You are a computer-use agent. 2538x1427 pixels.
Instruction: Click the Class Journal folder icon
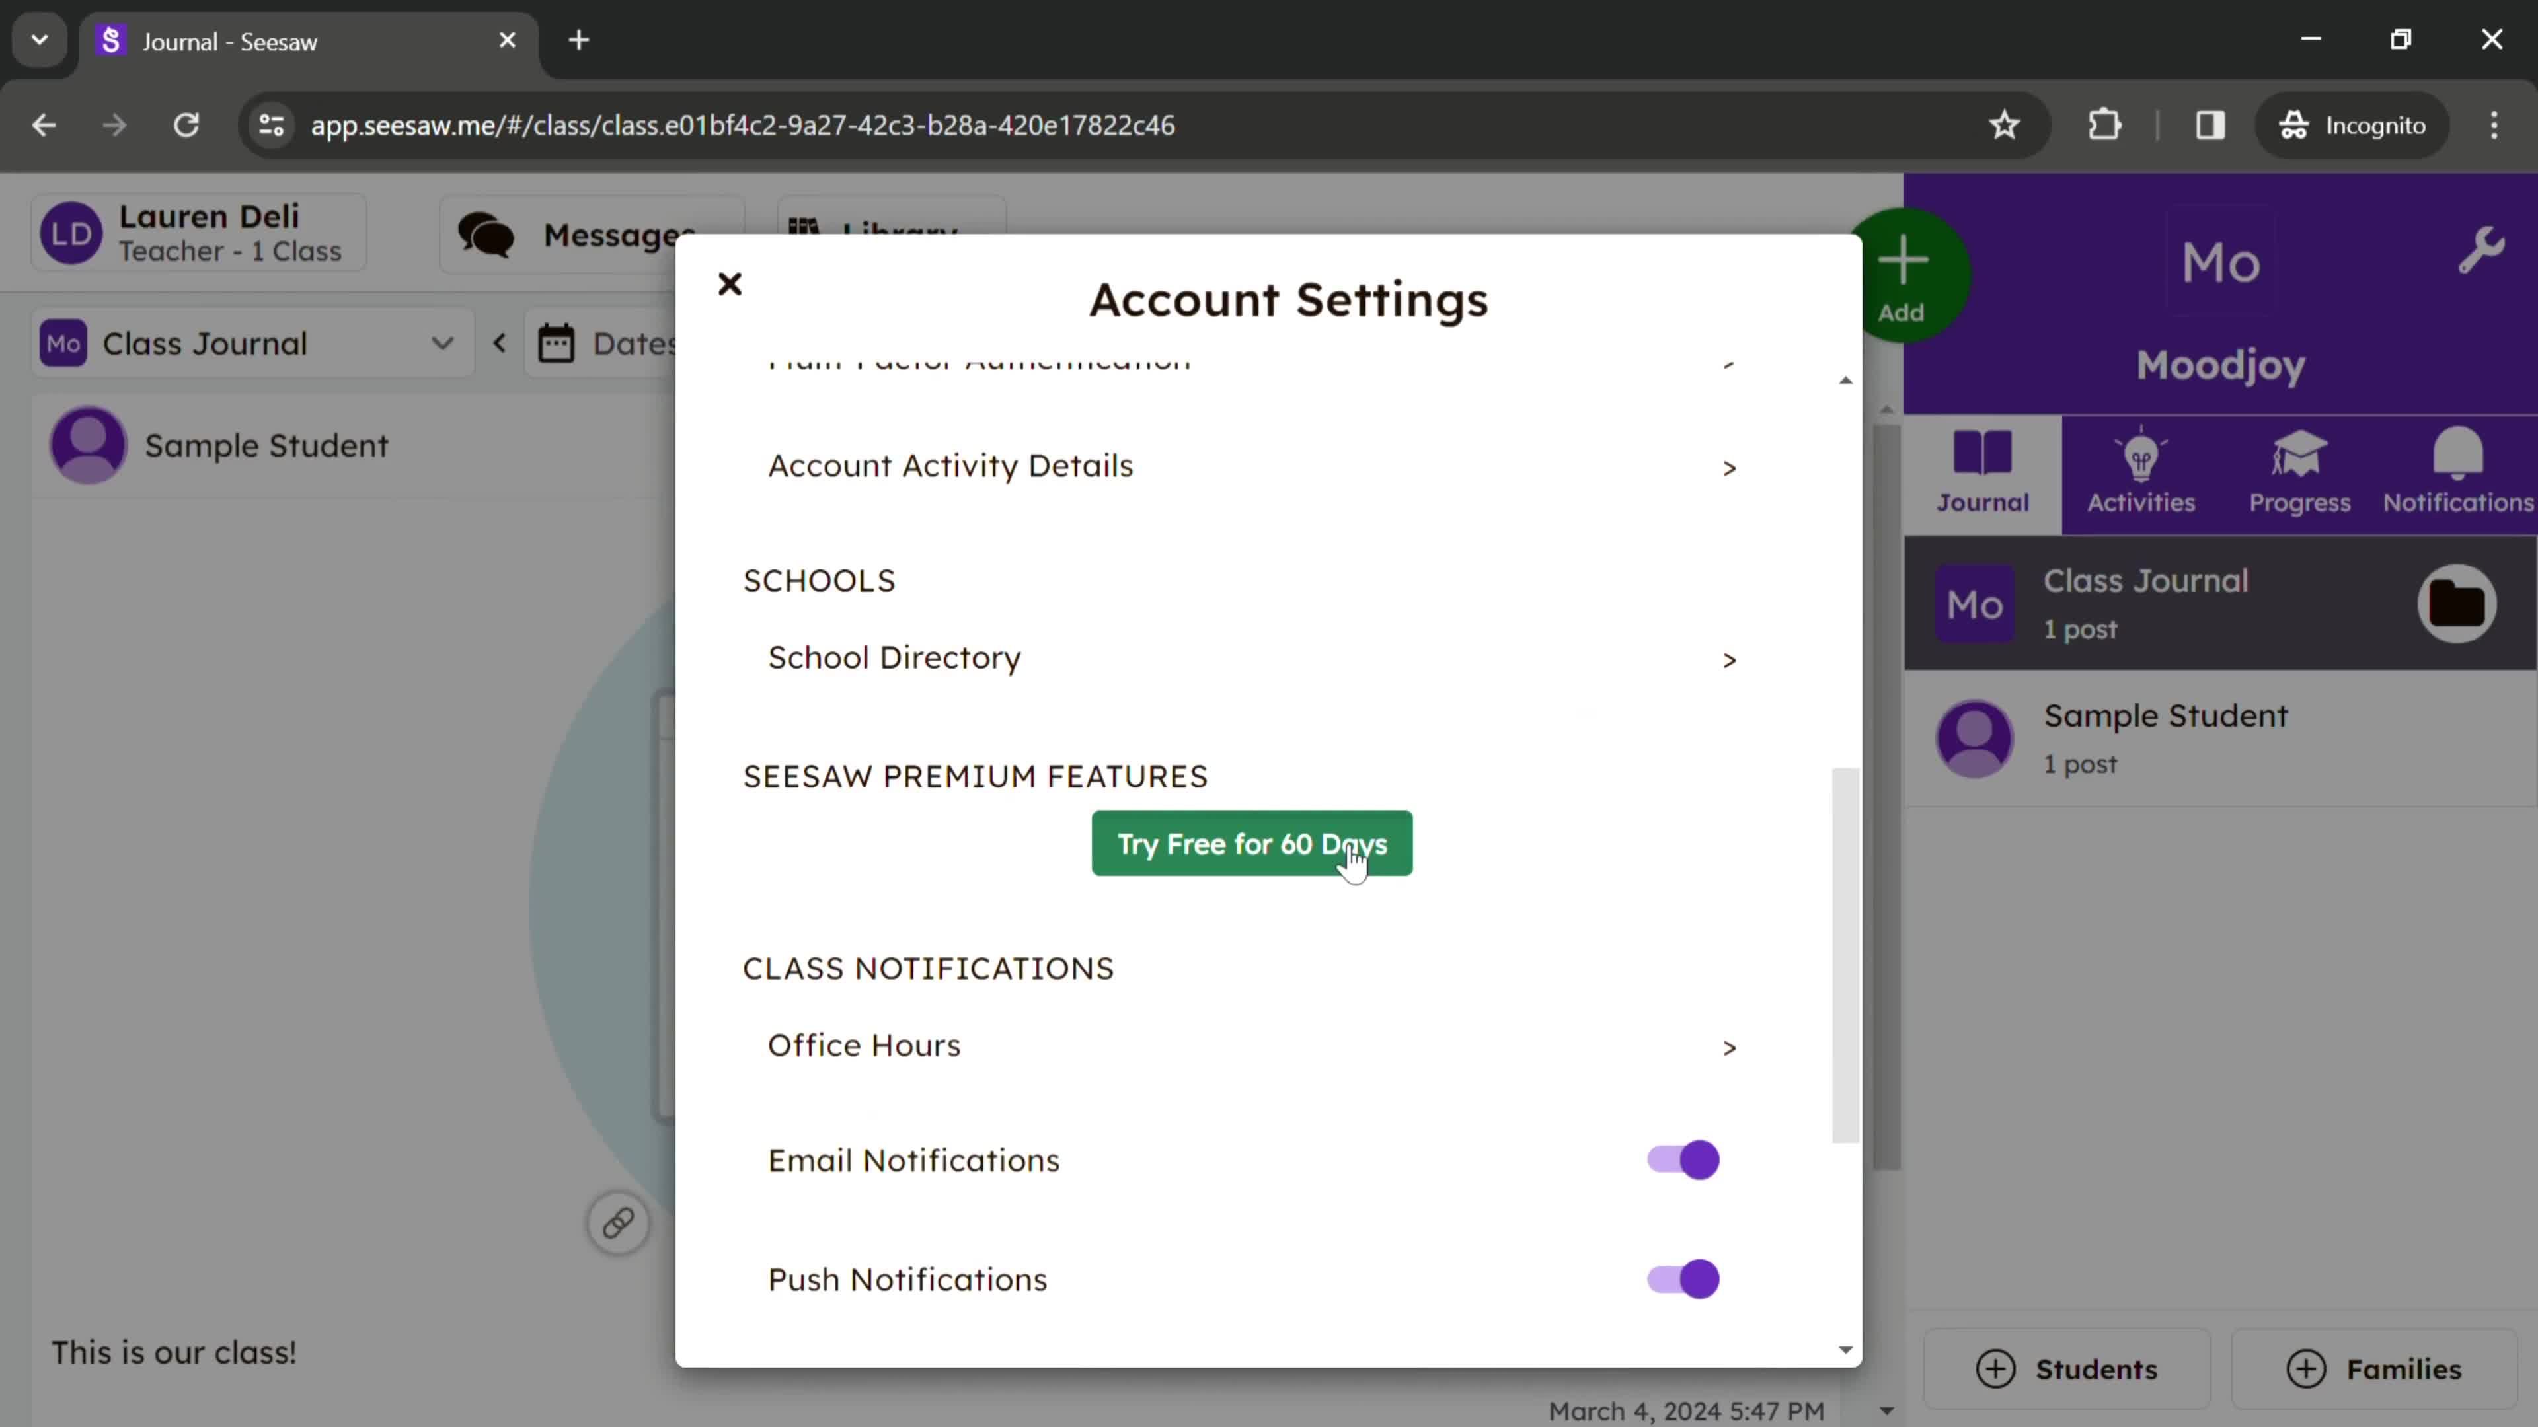tap(2459, 603)
